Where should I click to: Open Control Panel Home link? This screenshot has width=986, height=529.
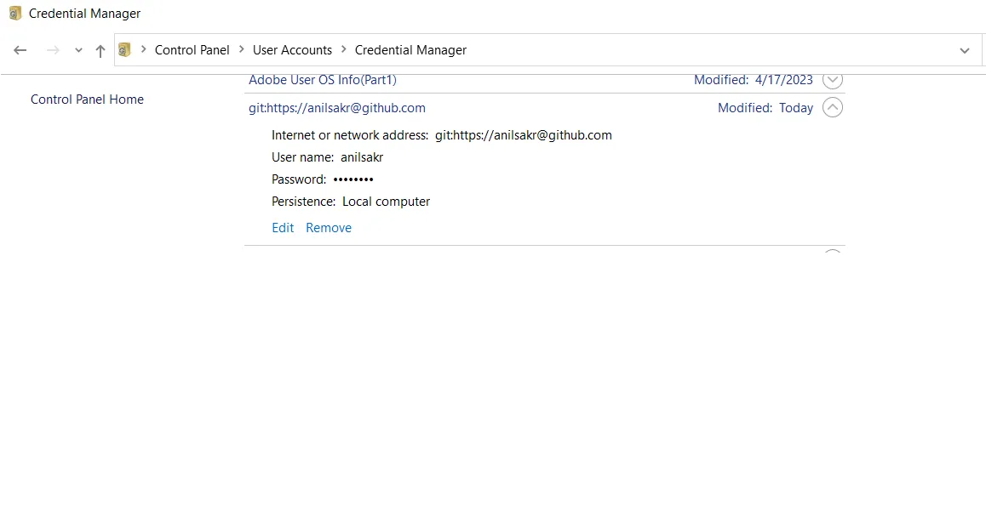coord(87,100)
